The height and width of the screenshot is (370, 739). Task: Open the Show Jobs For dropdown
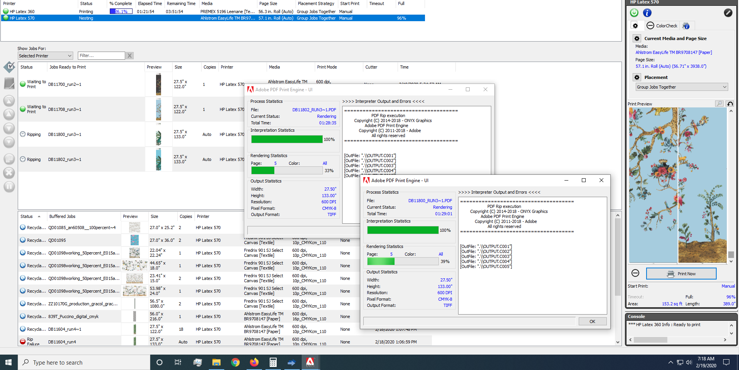(x=45, y=56)
